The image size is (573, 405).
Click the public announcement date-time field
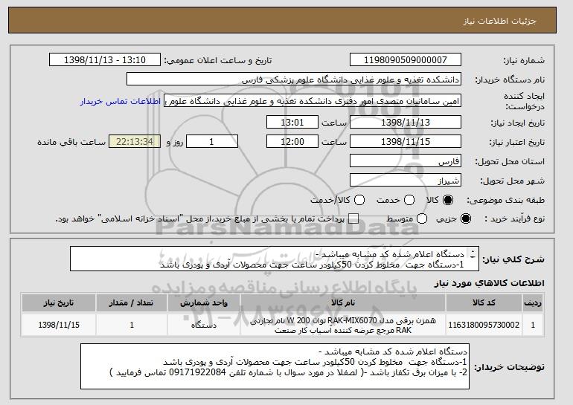(x=105, y=60)
